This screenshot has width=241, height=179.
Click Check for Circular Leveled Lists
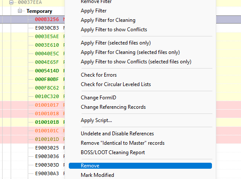tap(116, 84)
